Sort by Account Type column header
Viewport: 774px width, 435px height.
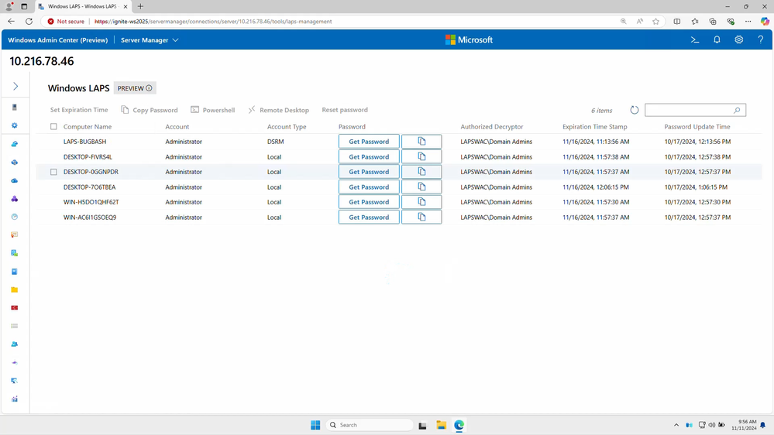pyautogui.click(x=287, y=127)
